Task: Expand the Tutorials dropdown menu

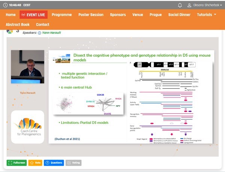Action: (x=206, y=15)
